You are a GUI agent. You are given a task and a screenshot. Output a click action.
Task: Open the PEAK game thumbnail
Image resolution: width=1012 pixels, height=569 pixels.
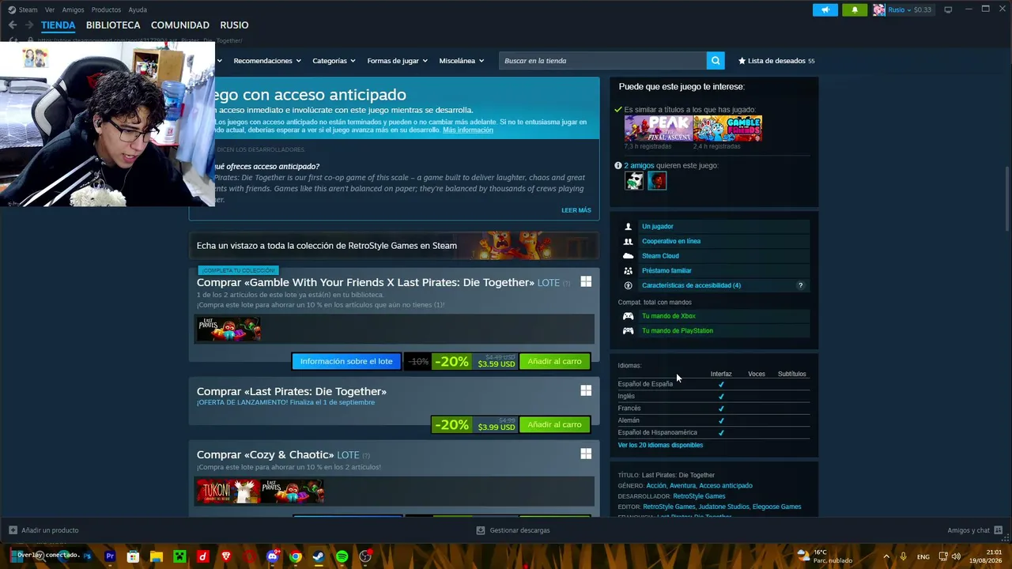coord(658,129)
